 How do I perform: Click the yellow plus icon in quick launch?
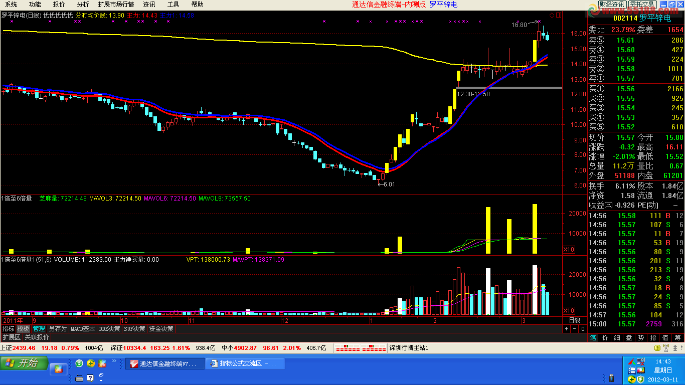tap(91, 363)
